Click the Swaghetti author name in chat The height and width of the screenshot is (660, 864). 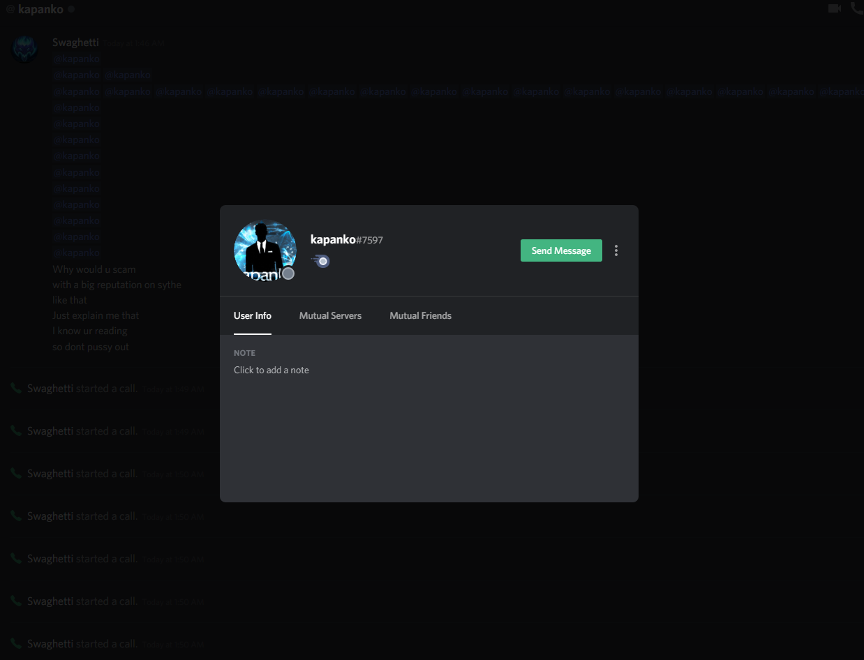pos(75,43)
